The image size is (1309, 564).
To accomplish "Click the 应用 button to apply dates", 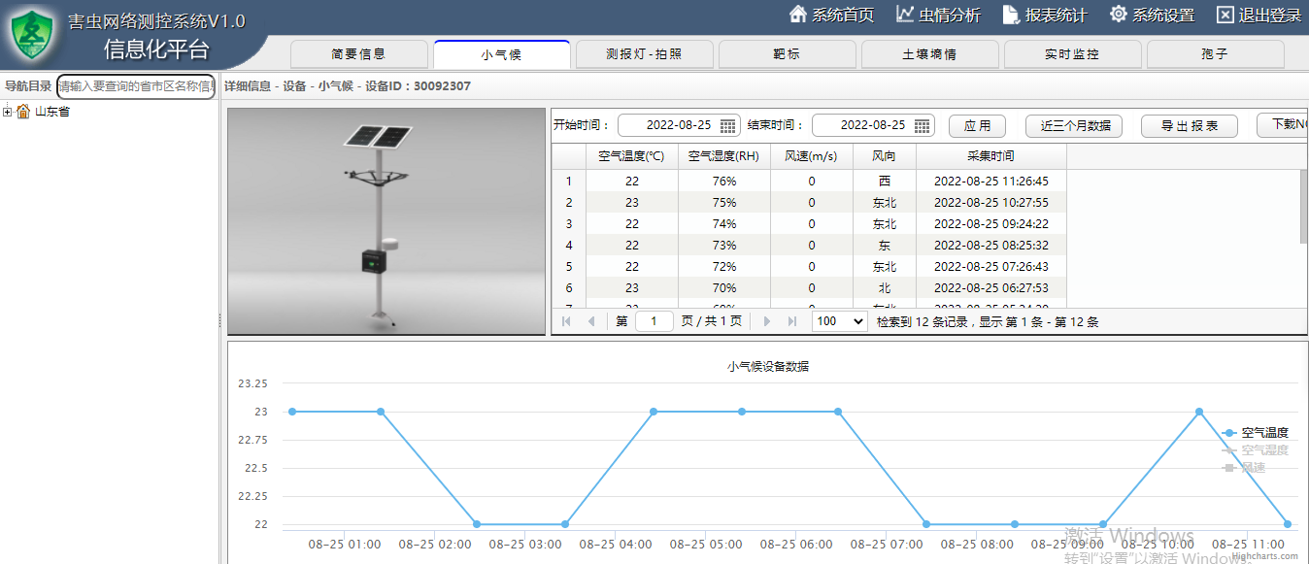I will (977, 125).
